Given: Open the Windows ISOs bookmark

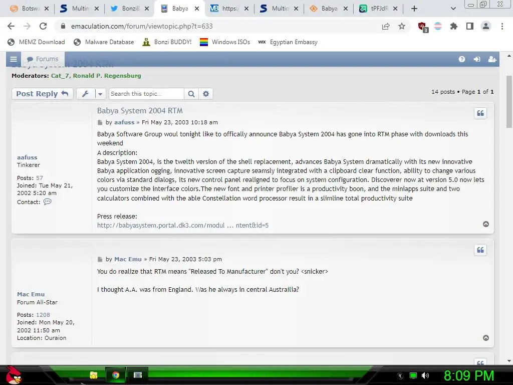Looking at the screenshot, I should [x=225, y=42].
